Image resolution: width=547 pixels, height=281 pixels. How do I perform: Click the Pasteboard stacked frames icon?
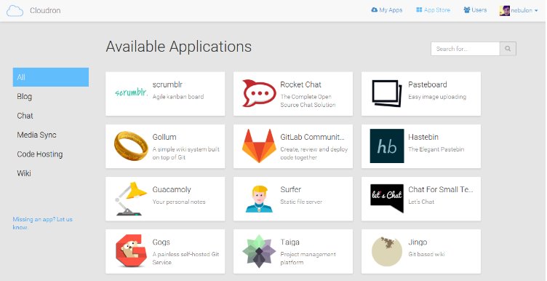387,94
